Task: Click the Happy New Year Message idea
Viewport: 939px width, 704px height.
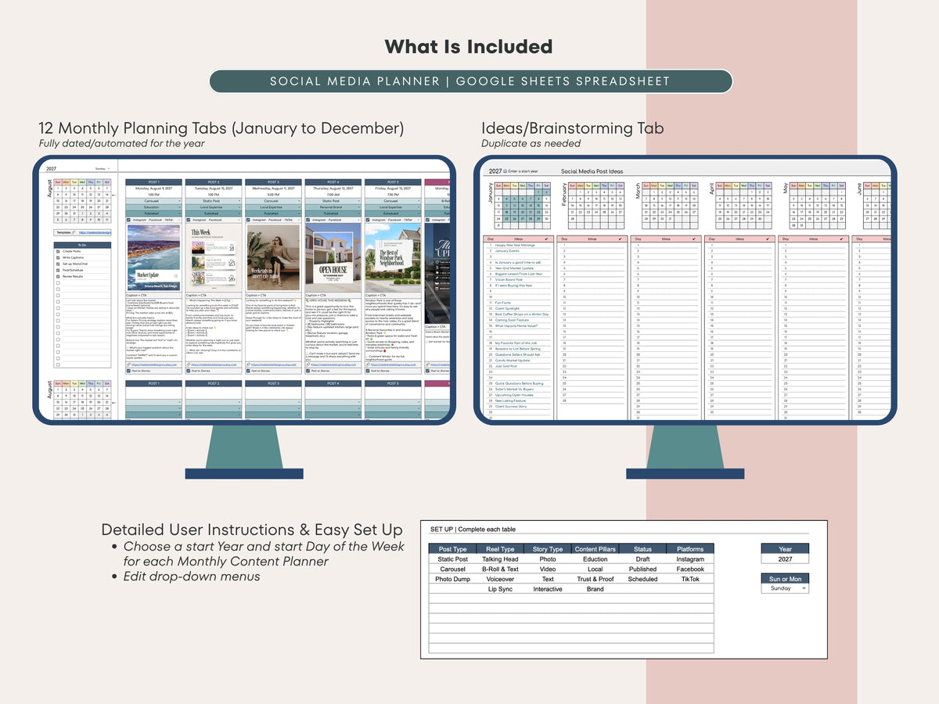Action: coord(515,245)
